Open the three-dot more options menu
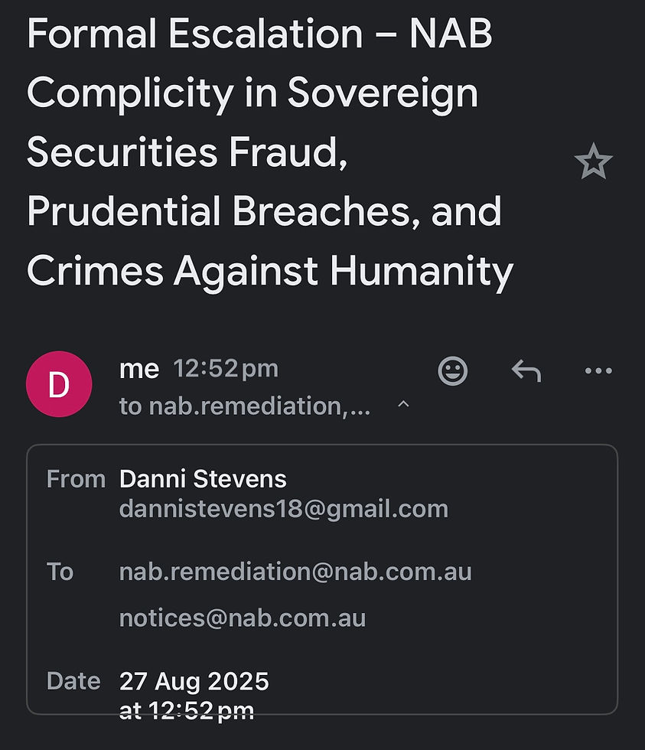This screenshot has height=750, width=645. pos(598,371)
